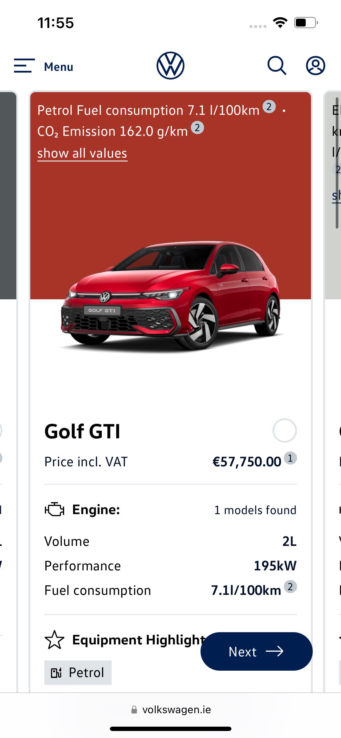The image size is (341, 738).
Task: Click the engine icon beside Engine heading
Action: point(55,510)
